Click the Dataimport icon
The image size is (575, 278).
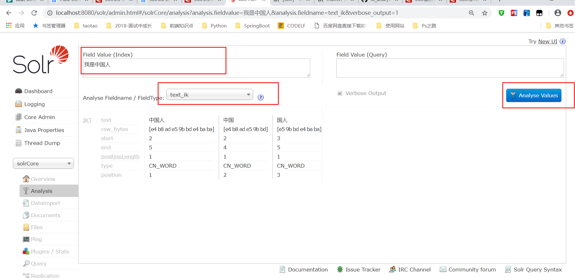(x=26, y=203)
